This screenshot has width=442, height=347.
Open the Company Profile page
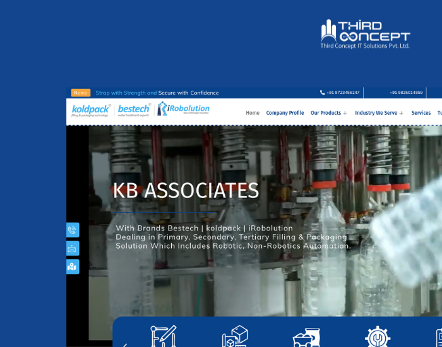tap(285, 113)
